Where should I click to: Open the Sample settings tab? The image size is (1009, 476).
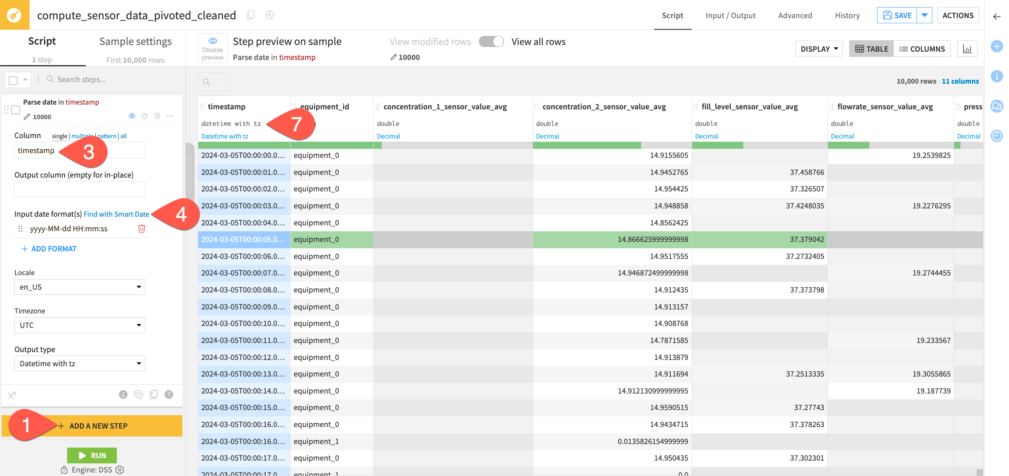tap(135, 41)
